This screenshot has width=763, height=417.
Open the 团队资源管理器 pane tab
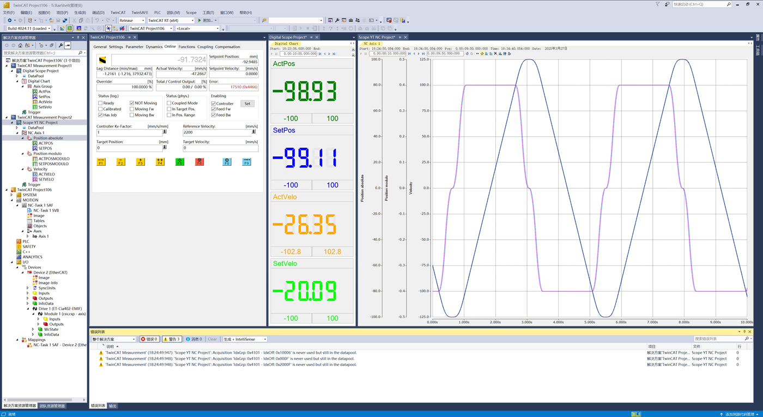(x=52, y=406)
